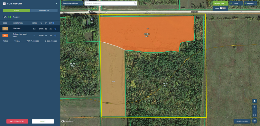This screenshot has width=260, height=126.
Task: Click the Reports list icon
Action: [246, 3]
